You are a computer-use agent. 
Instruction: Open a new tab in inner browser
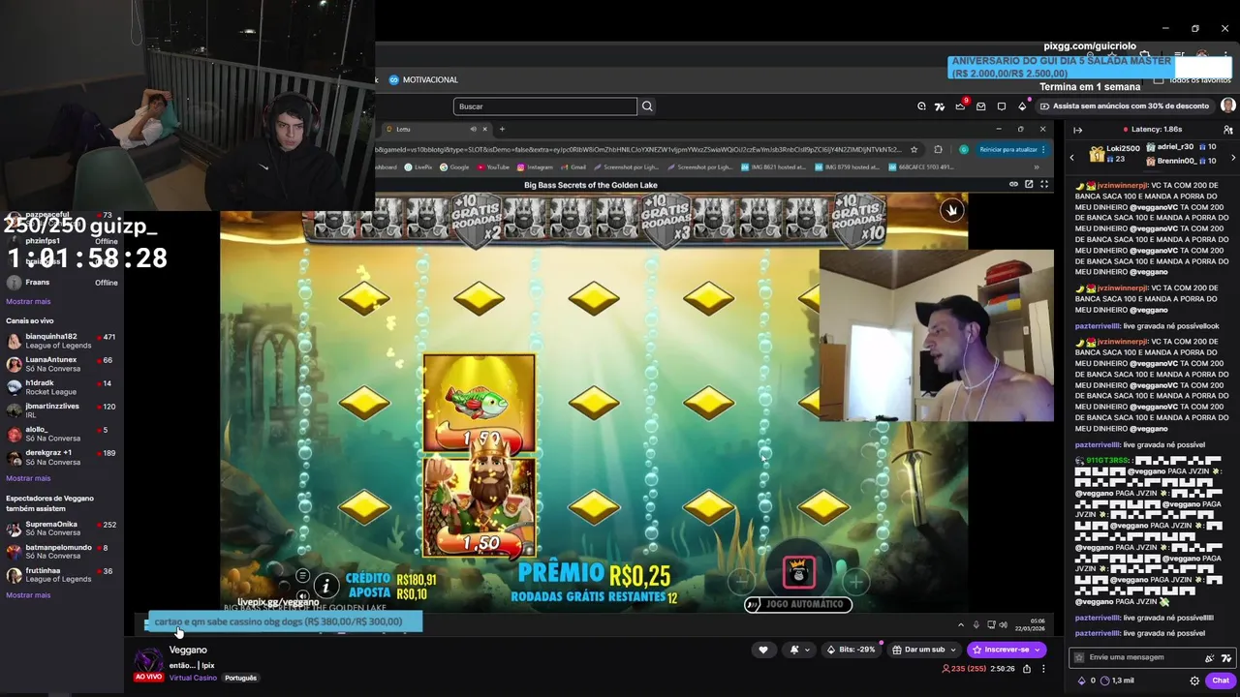(x=502, y=129)
